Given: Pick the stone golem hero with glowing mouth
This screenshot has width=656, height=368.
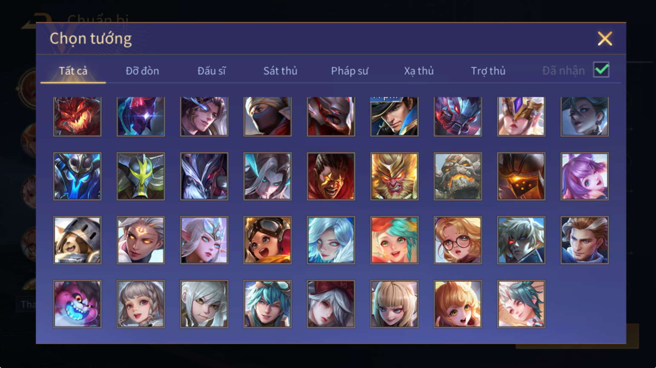Looking at the screenshot, I should tap(458, 176).
